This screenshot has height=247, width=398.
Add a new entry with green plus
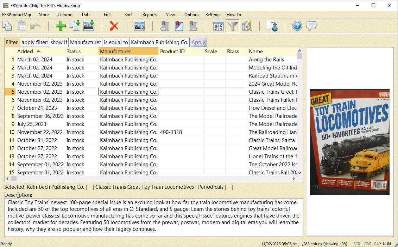click(x=61, y=26)
